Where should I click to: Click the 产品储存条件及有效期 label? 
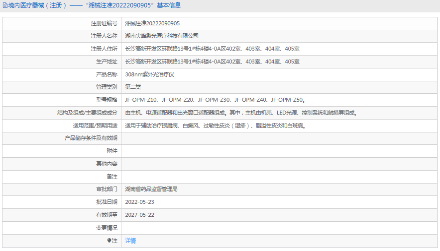91,138
